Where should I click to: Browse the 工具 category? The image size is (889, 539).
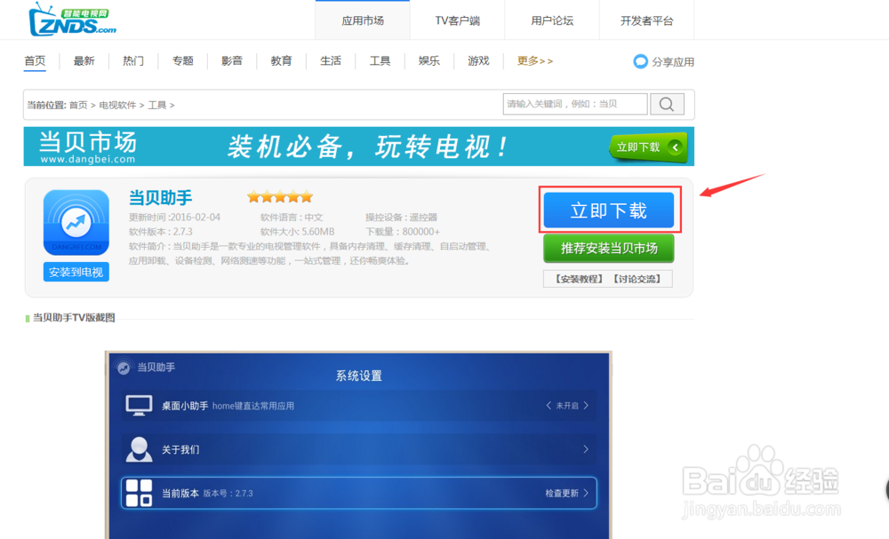(x=380, y=61)
